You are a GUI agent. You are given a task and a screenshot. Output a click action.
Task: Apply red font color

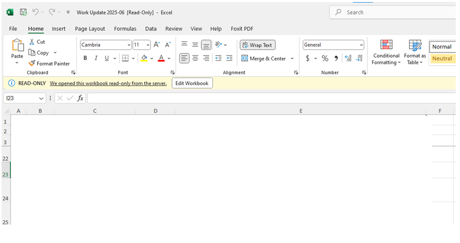(161, 58)
